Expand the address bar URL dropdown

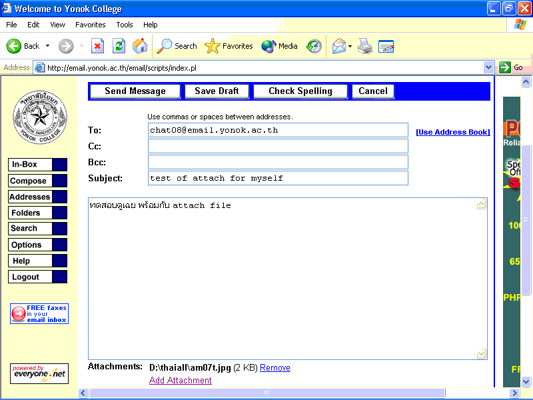coord(488,67)
